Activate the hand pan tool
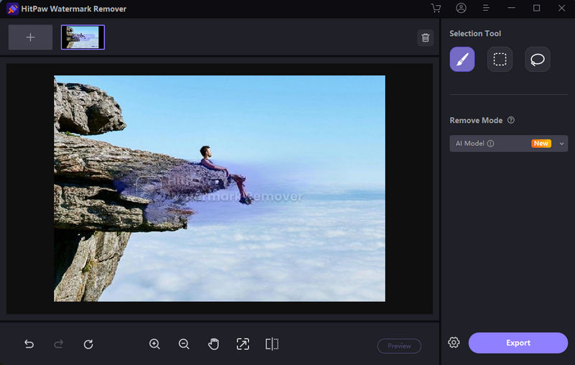The width and height of the screenshot is (575, 365). (x=213, y=344)
